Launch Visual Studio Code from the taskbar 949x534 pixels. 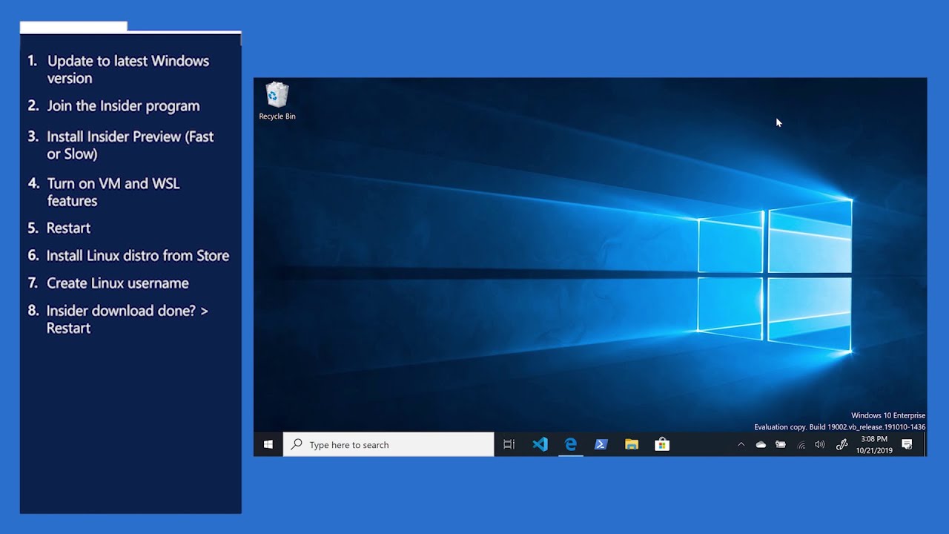pos(540,445)
